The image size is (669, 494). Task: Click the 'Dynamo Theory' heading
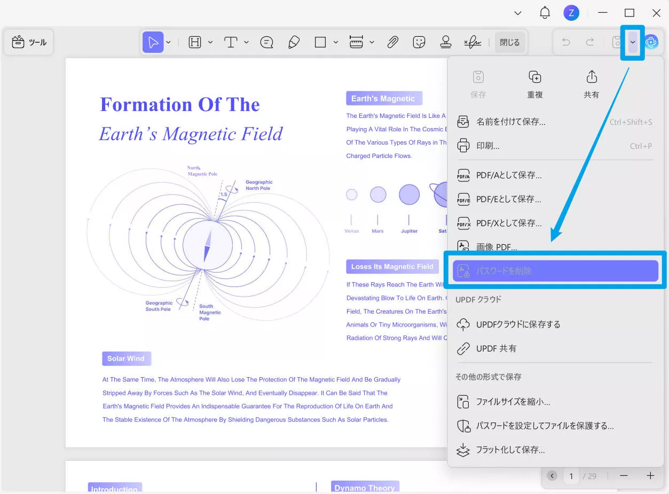point(365,487)
